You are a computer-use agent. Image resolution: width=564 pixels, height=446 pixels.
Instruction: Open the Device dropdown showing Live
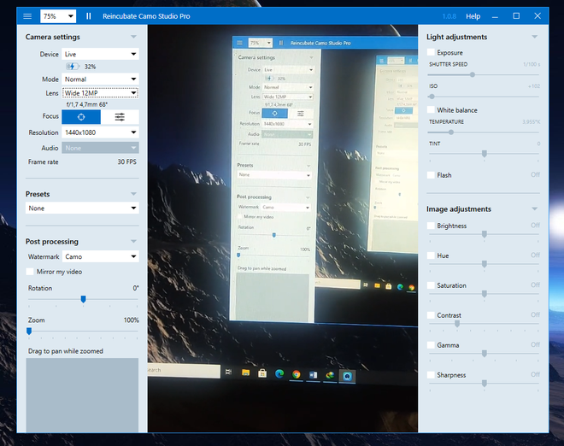point(100,54)
